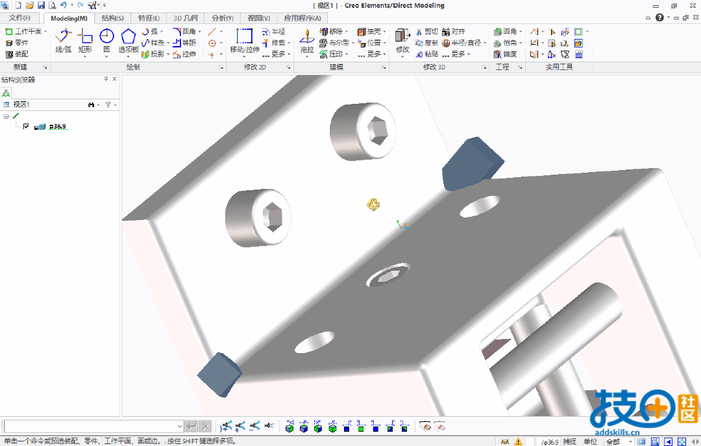This screenshot has width=701, height=446.
Task: Open the 抽壳 shell dropdown
Action: pyautogui.click(x=384, y=31)
